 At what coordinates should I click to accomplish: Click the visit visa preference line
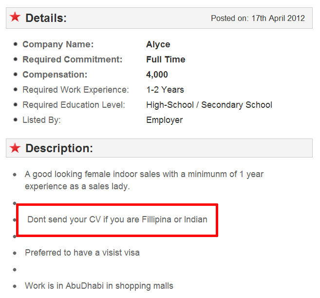(82, 253)
